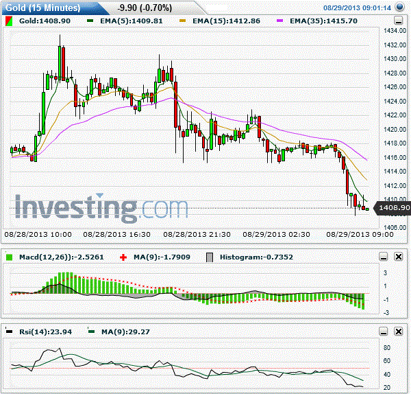Minimize the main Gold price chart panel
The height and width of the screenshot is (394, 411).
point(399,21)
